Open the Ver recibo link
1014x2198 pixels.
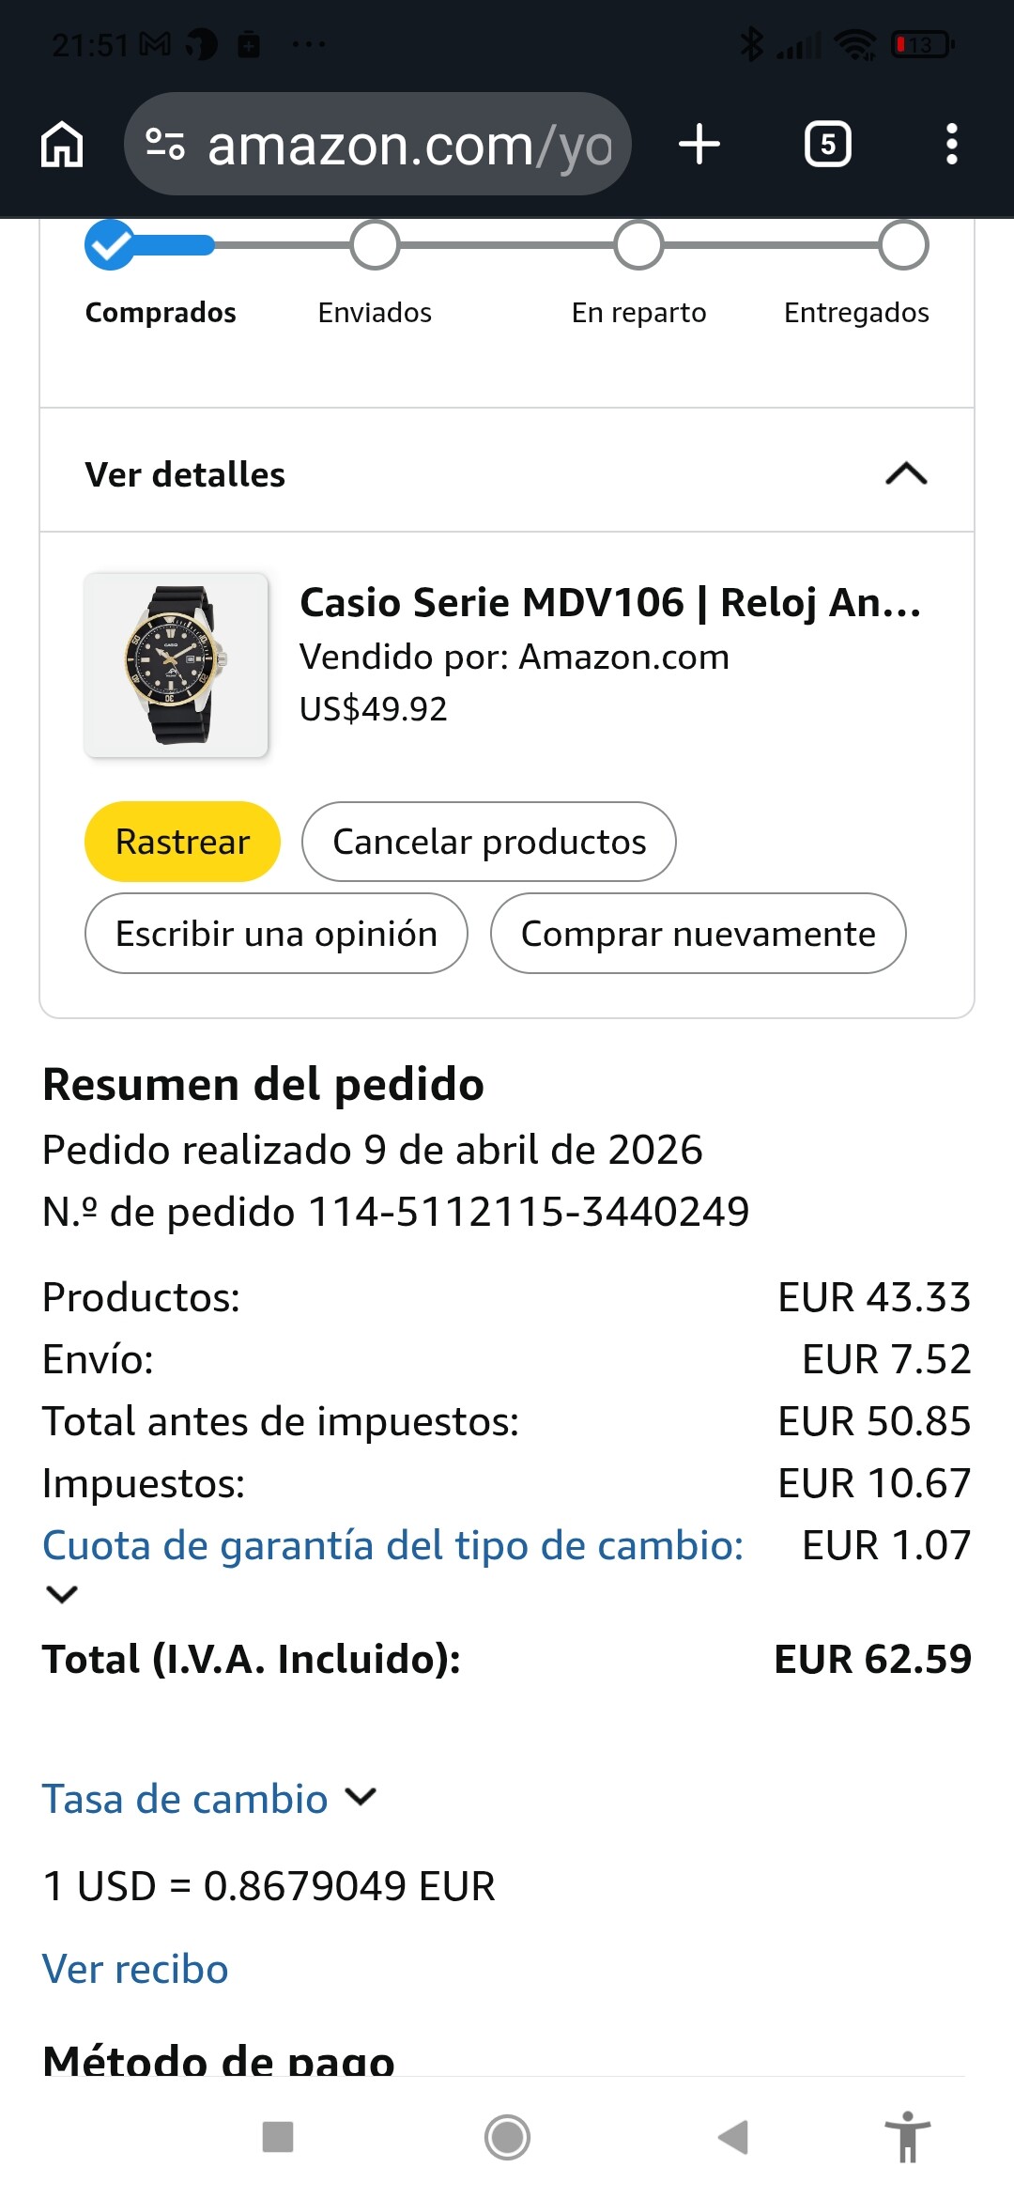tap(135, 1969)
